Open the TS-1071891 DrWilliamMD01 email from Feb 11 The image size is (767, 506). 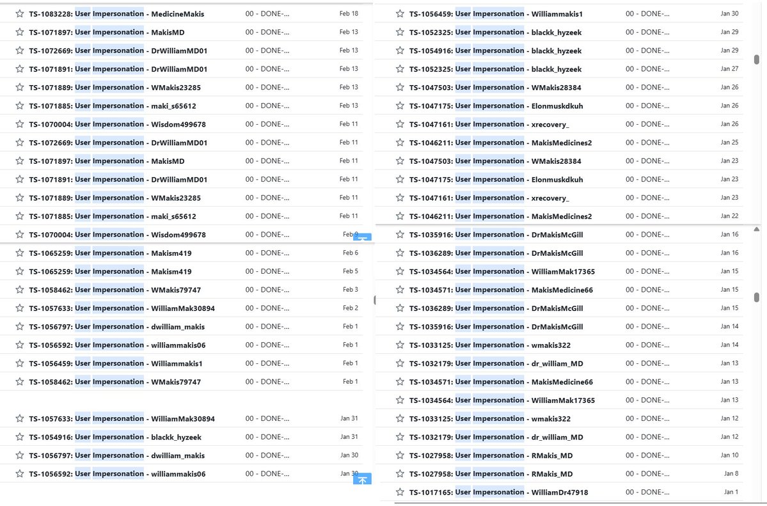(182, 179)
